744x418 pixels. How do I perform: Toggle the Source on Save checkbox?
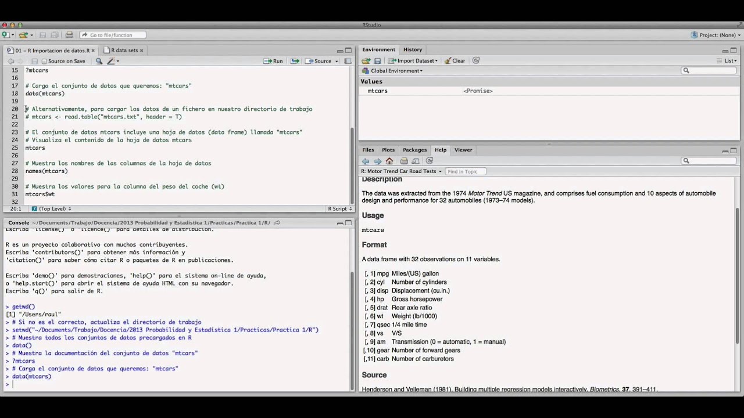coord(44,61)
